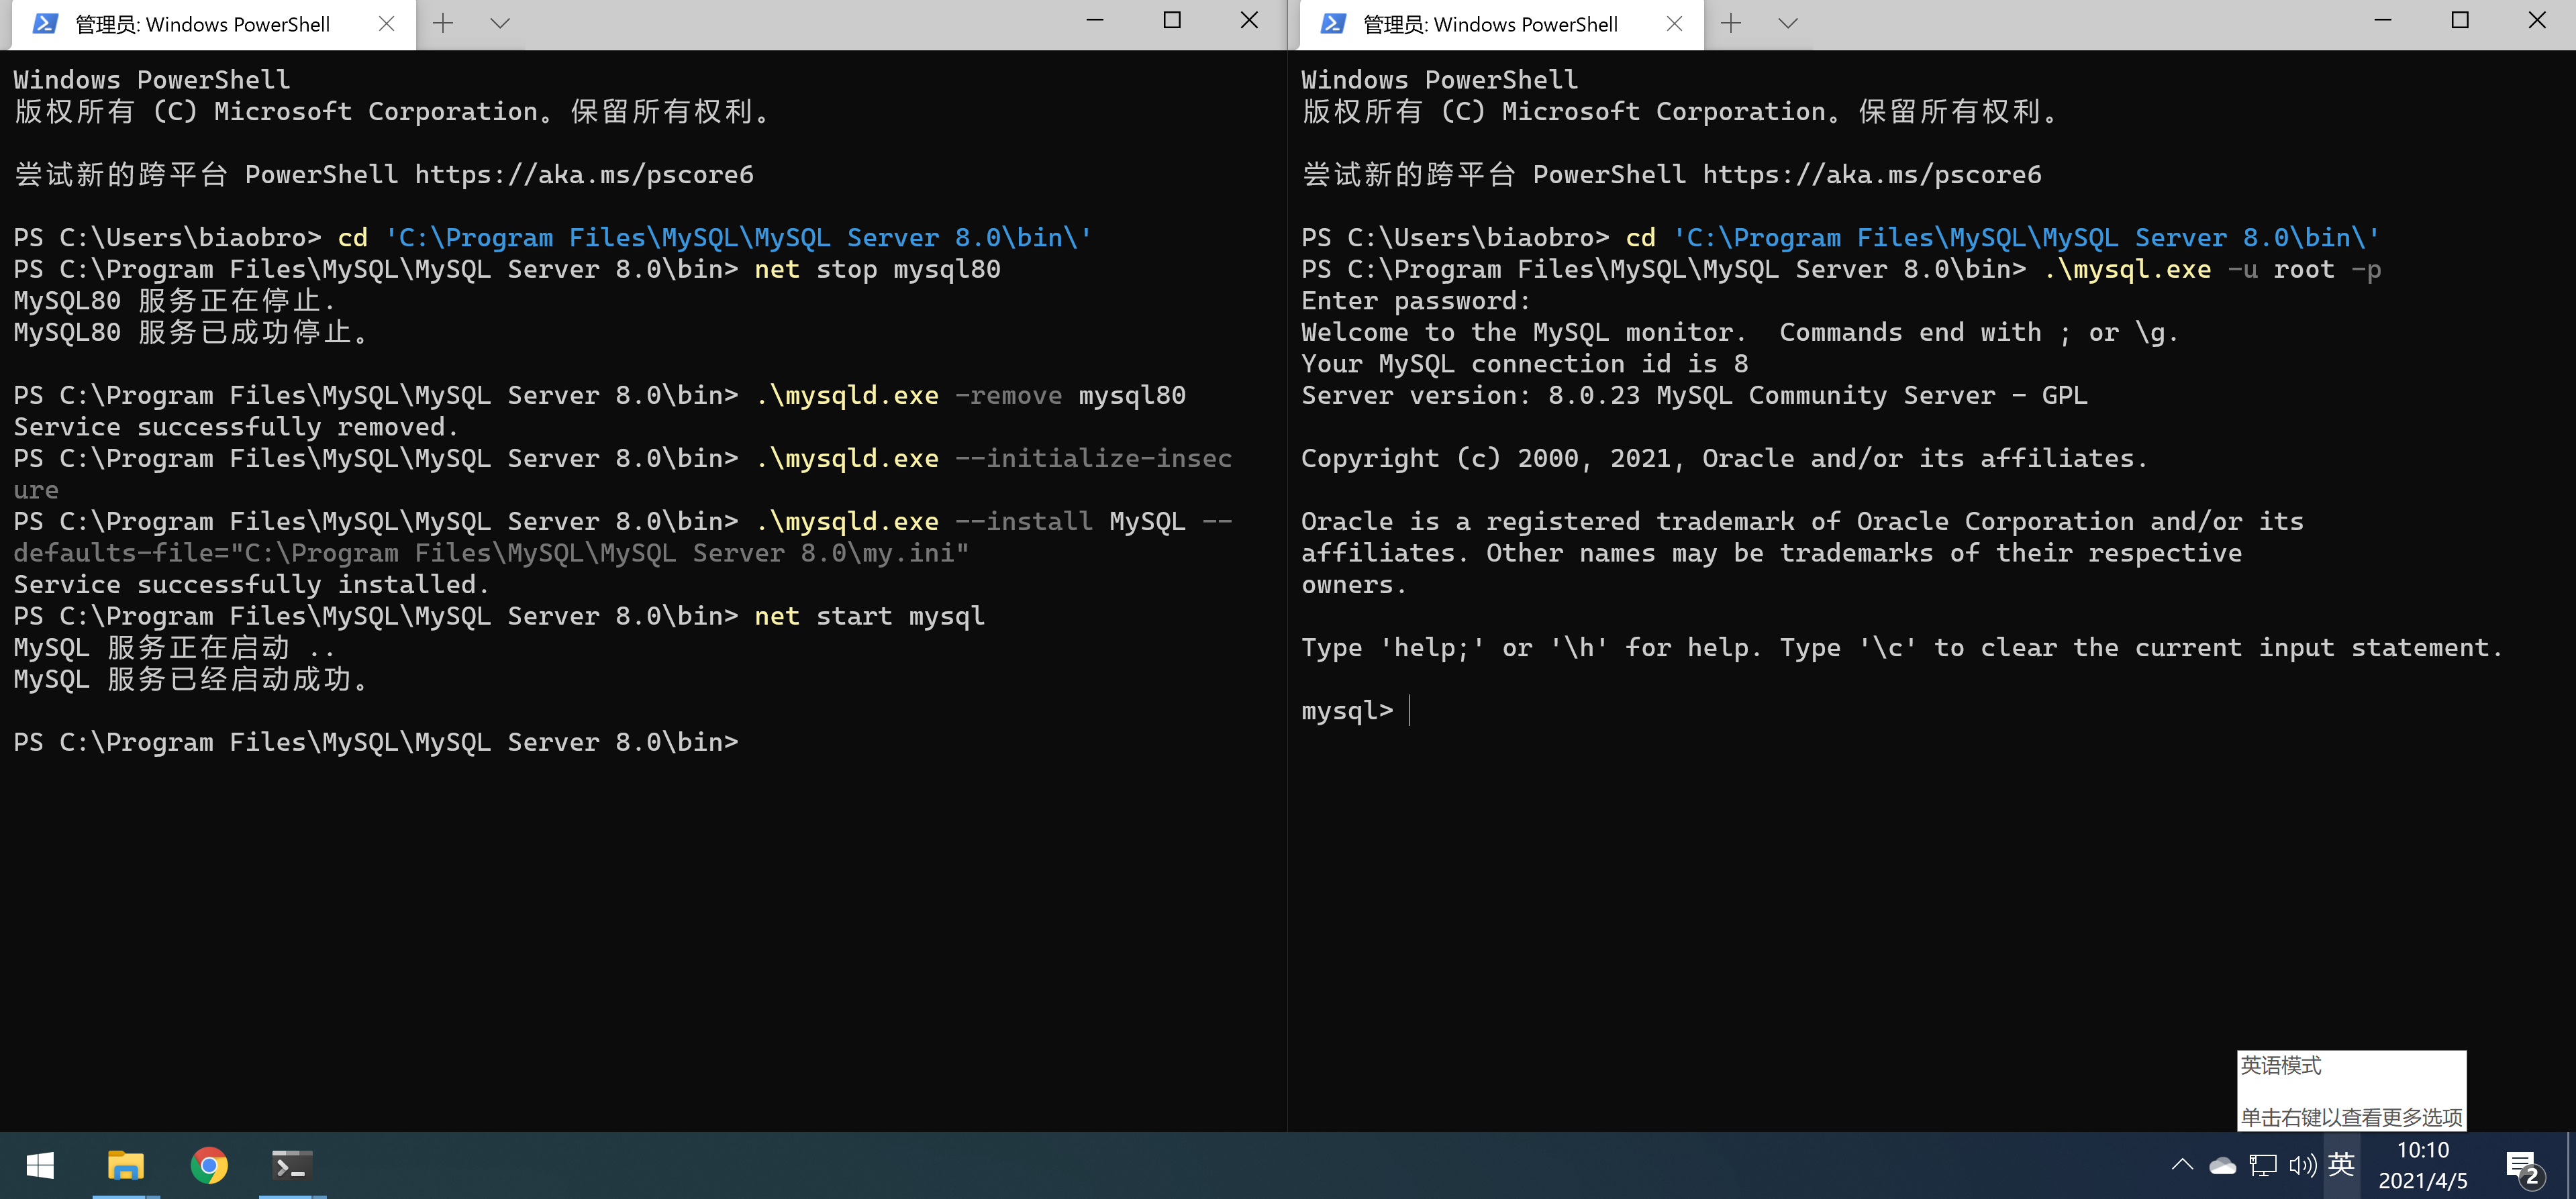The width and height of the screenshot is (2576, 1199).
Task: Expand profile dropdown in right terminal window
Action: [1788, 23]
